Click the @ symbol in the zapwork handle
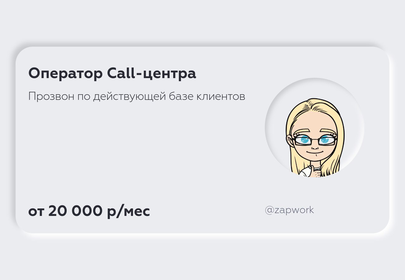The image size is (405, 280). click(269, 210)
